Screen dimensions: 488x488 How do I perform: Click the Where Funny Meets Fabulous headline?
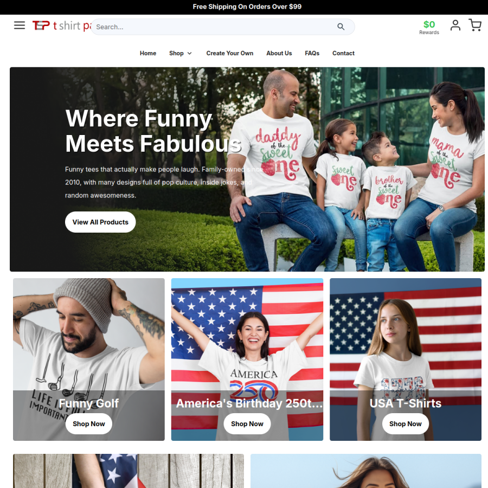tap(153, 131)
